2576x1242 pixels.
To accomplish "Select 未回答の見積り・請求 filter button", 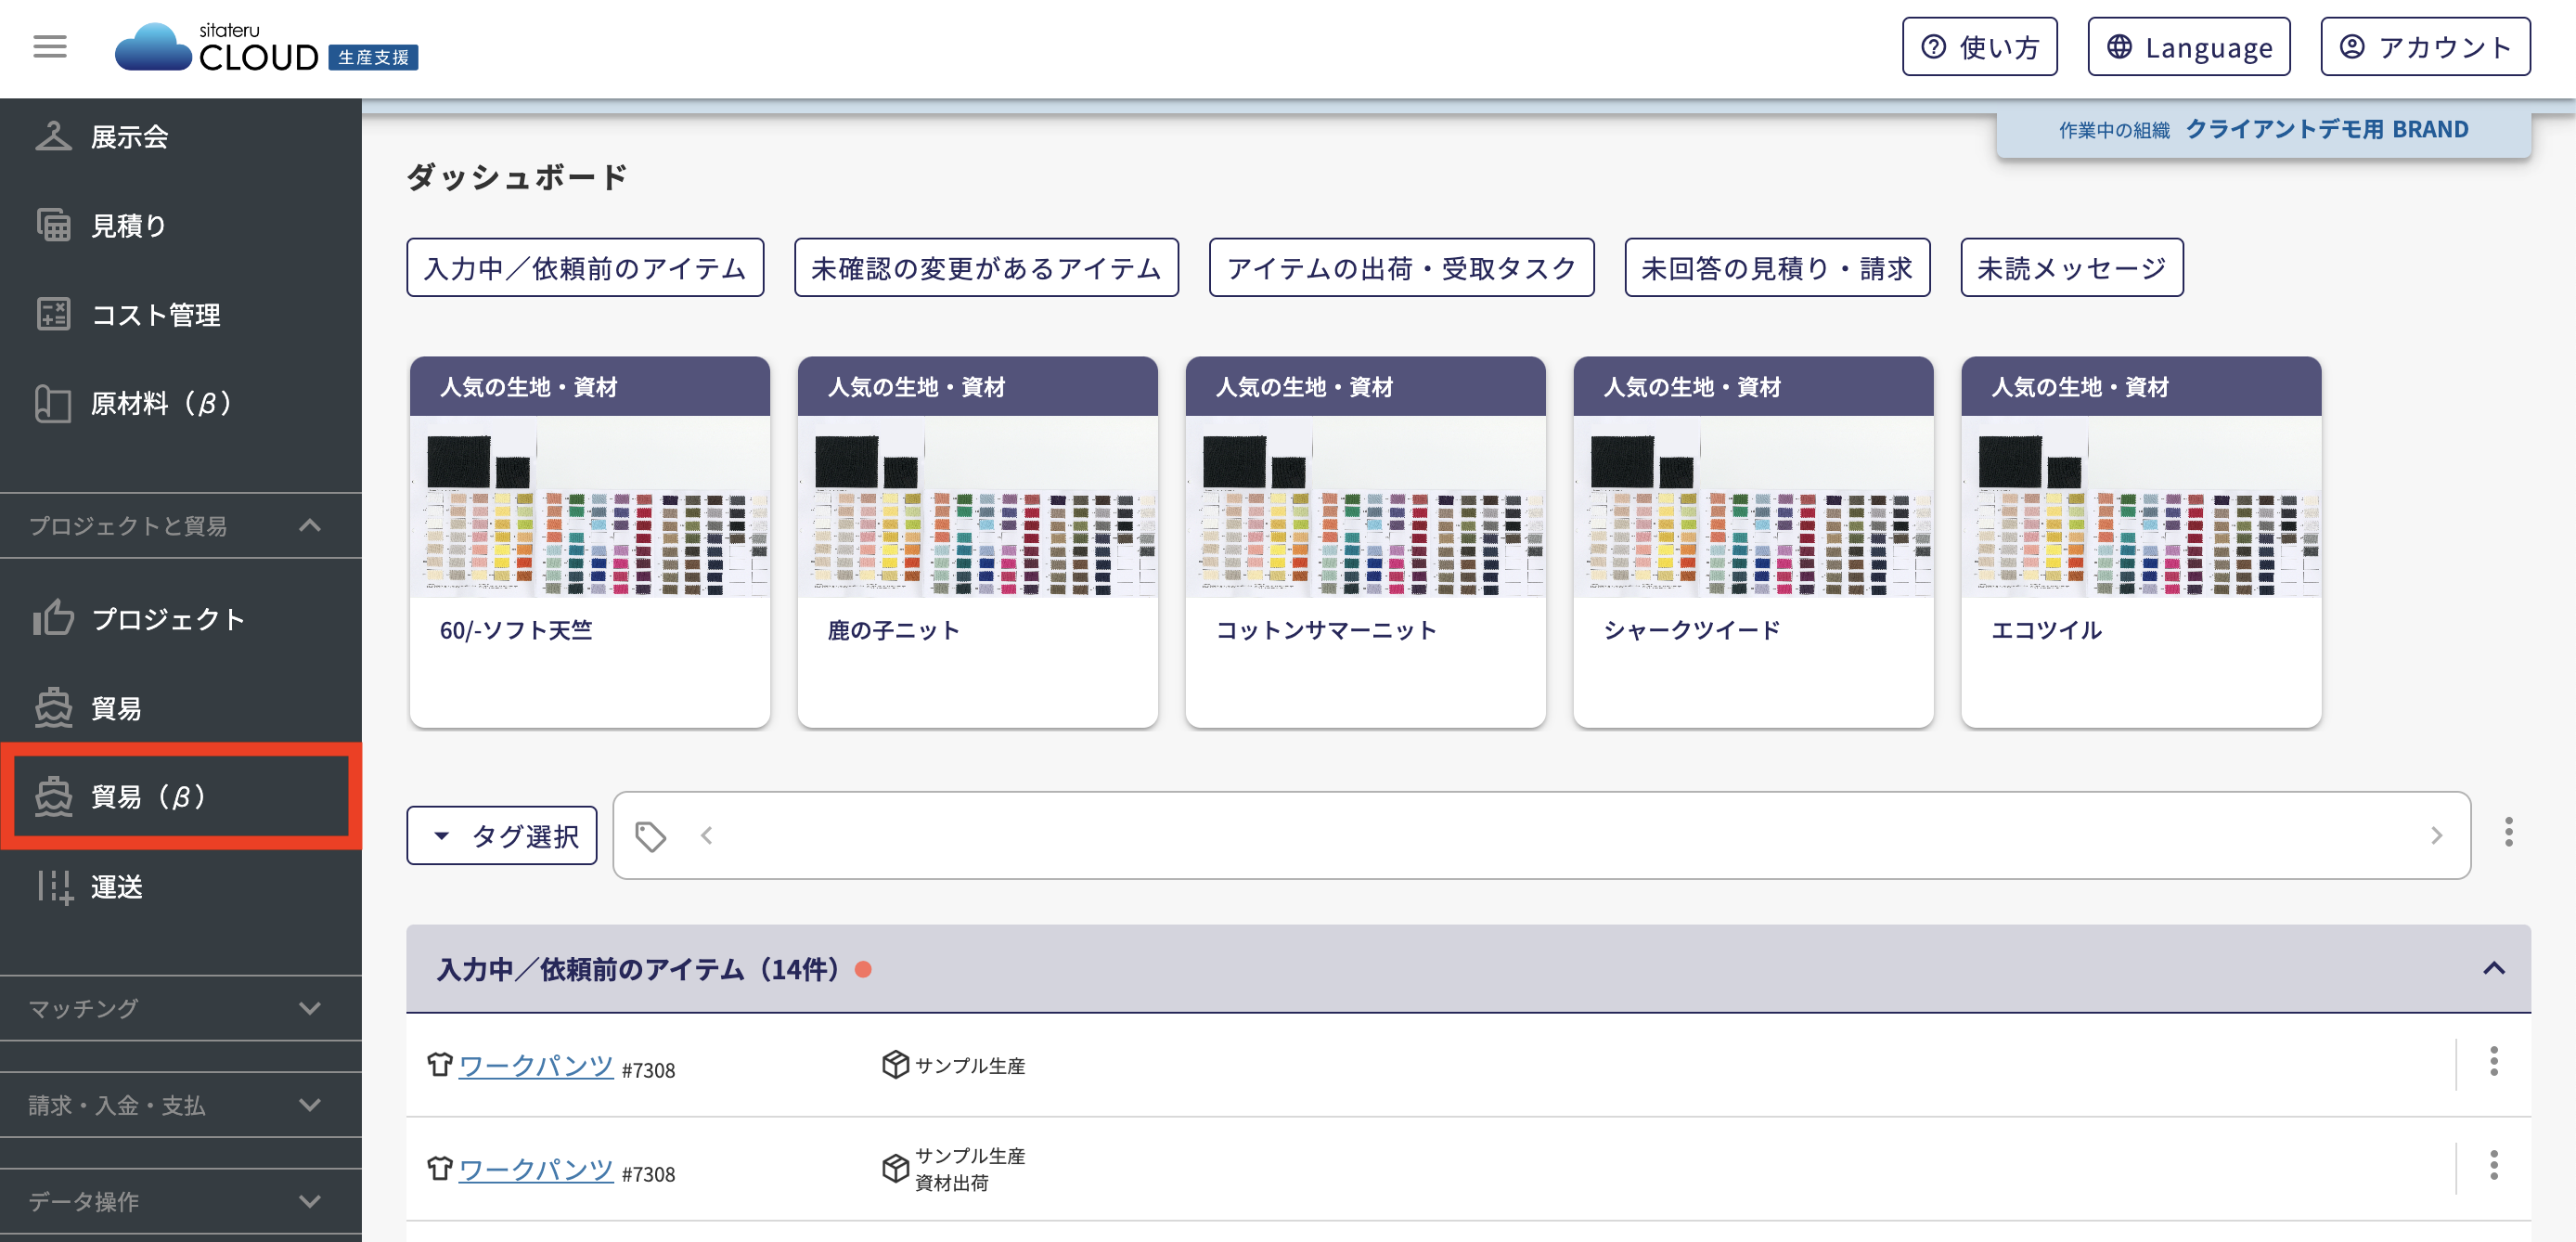I will (x=1777, y=268).
